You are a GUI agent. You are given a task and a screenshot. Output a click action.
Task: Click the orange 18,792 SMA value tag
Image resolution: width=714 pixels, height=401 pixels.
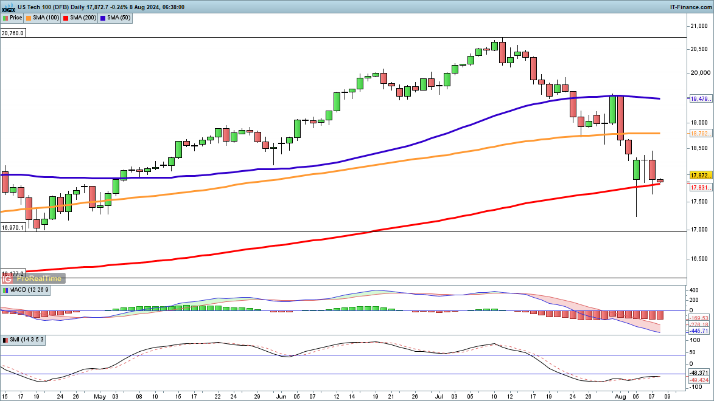point(701,133)
